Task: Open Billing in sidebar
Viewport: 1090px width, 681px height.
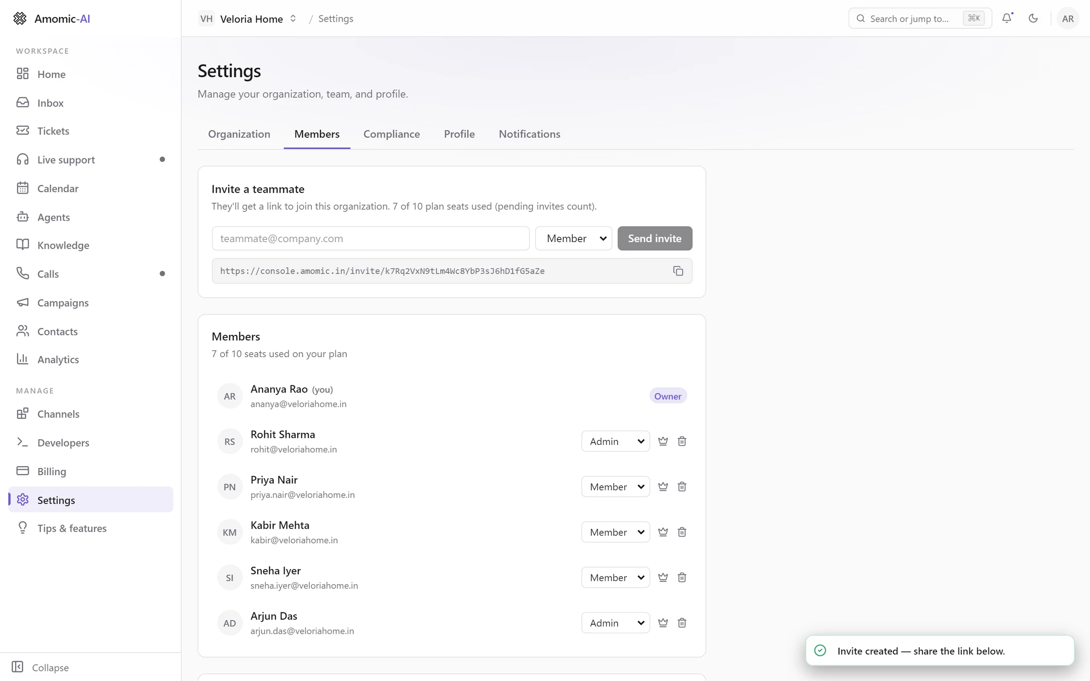Action: pyautogui.click(x=91, y=471)
